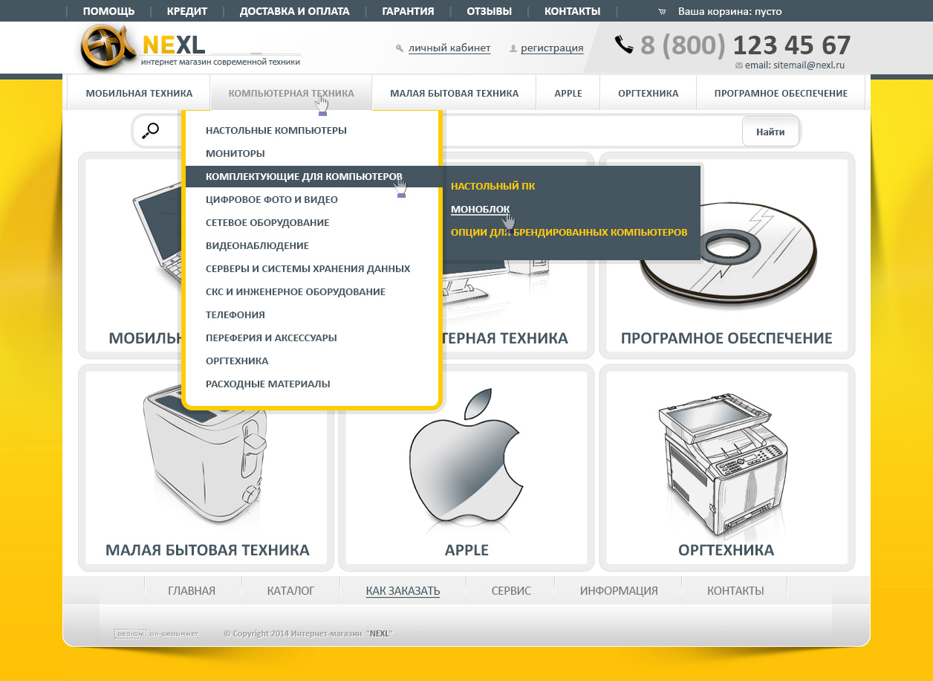Click the user icon beside регистрация
Image resolution: width=933 pixels, height=681 pixels.
tap(513, 48)
